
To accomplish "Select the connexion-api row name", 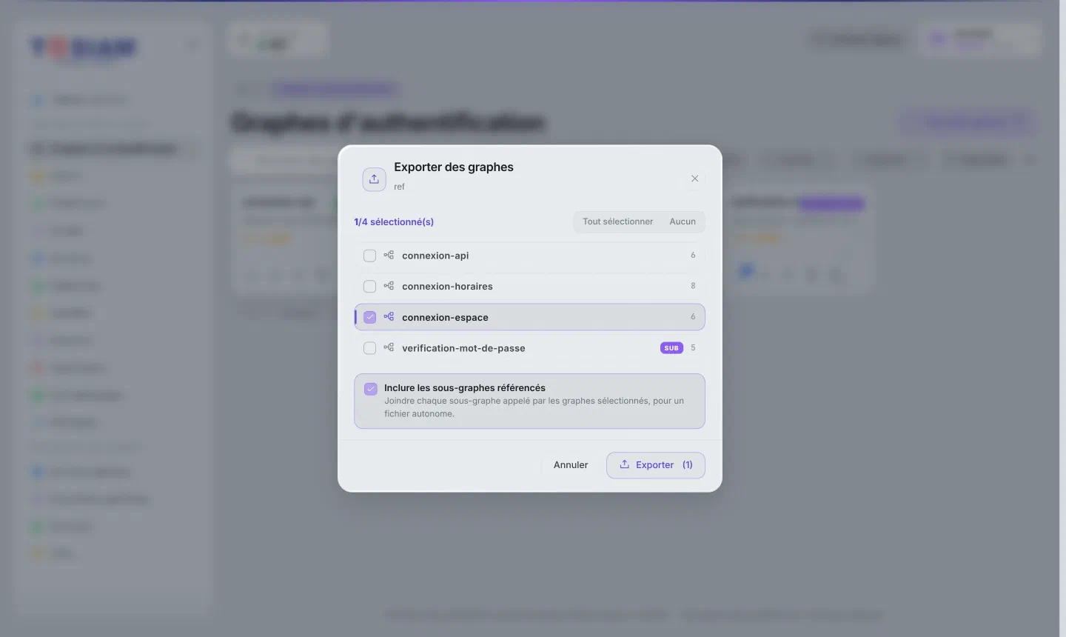I will pyautogui.click(x=435, y=256).
